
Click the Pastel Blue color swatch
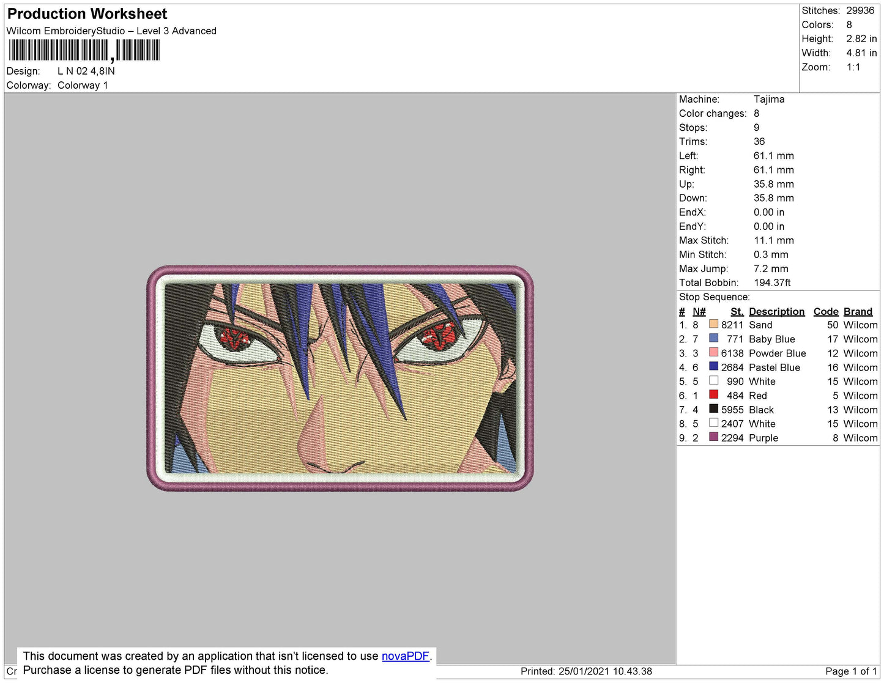(x=713, y=366)
